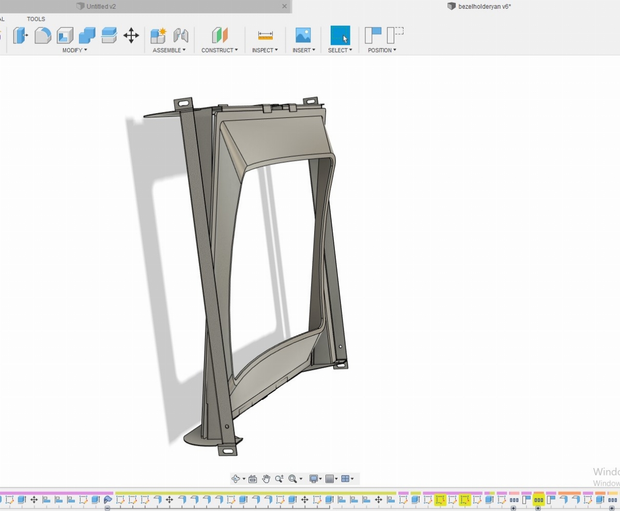Image resolution: width=620 pixels, height=511 pixels.
Task: Close the Untitled v2 tab
Action: 284,6
